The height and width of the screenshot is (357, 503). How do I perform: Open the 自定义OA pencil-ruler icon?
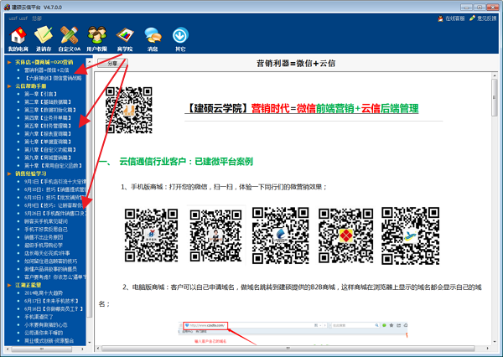(70, 39)
